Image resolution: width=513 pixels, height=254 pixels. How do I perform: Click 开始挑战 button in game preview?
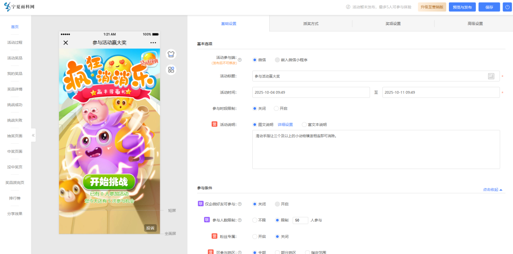[x=109, y=182]
